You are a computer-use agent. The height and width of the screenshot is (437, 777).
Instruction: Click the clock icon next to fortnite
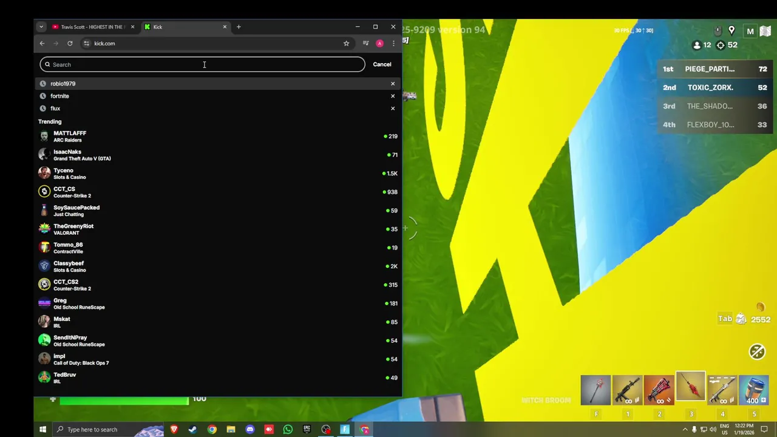(x=42, y=96)
